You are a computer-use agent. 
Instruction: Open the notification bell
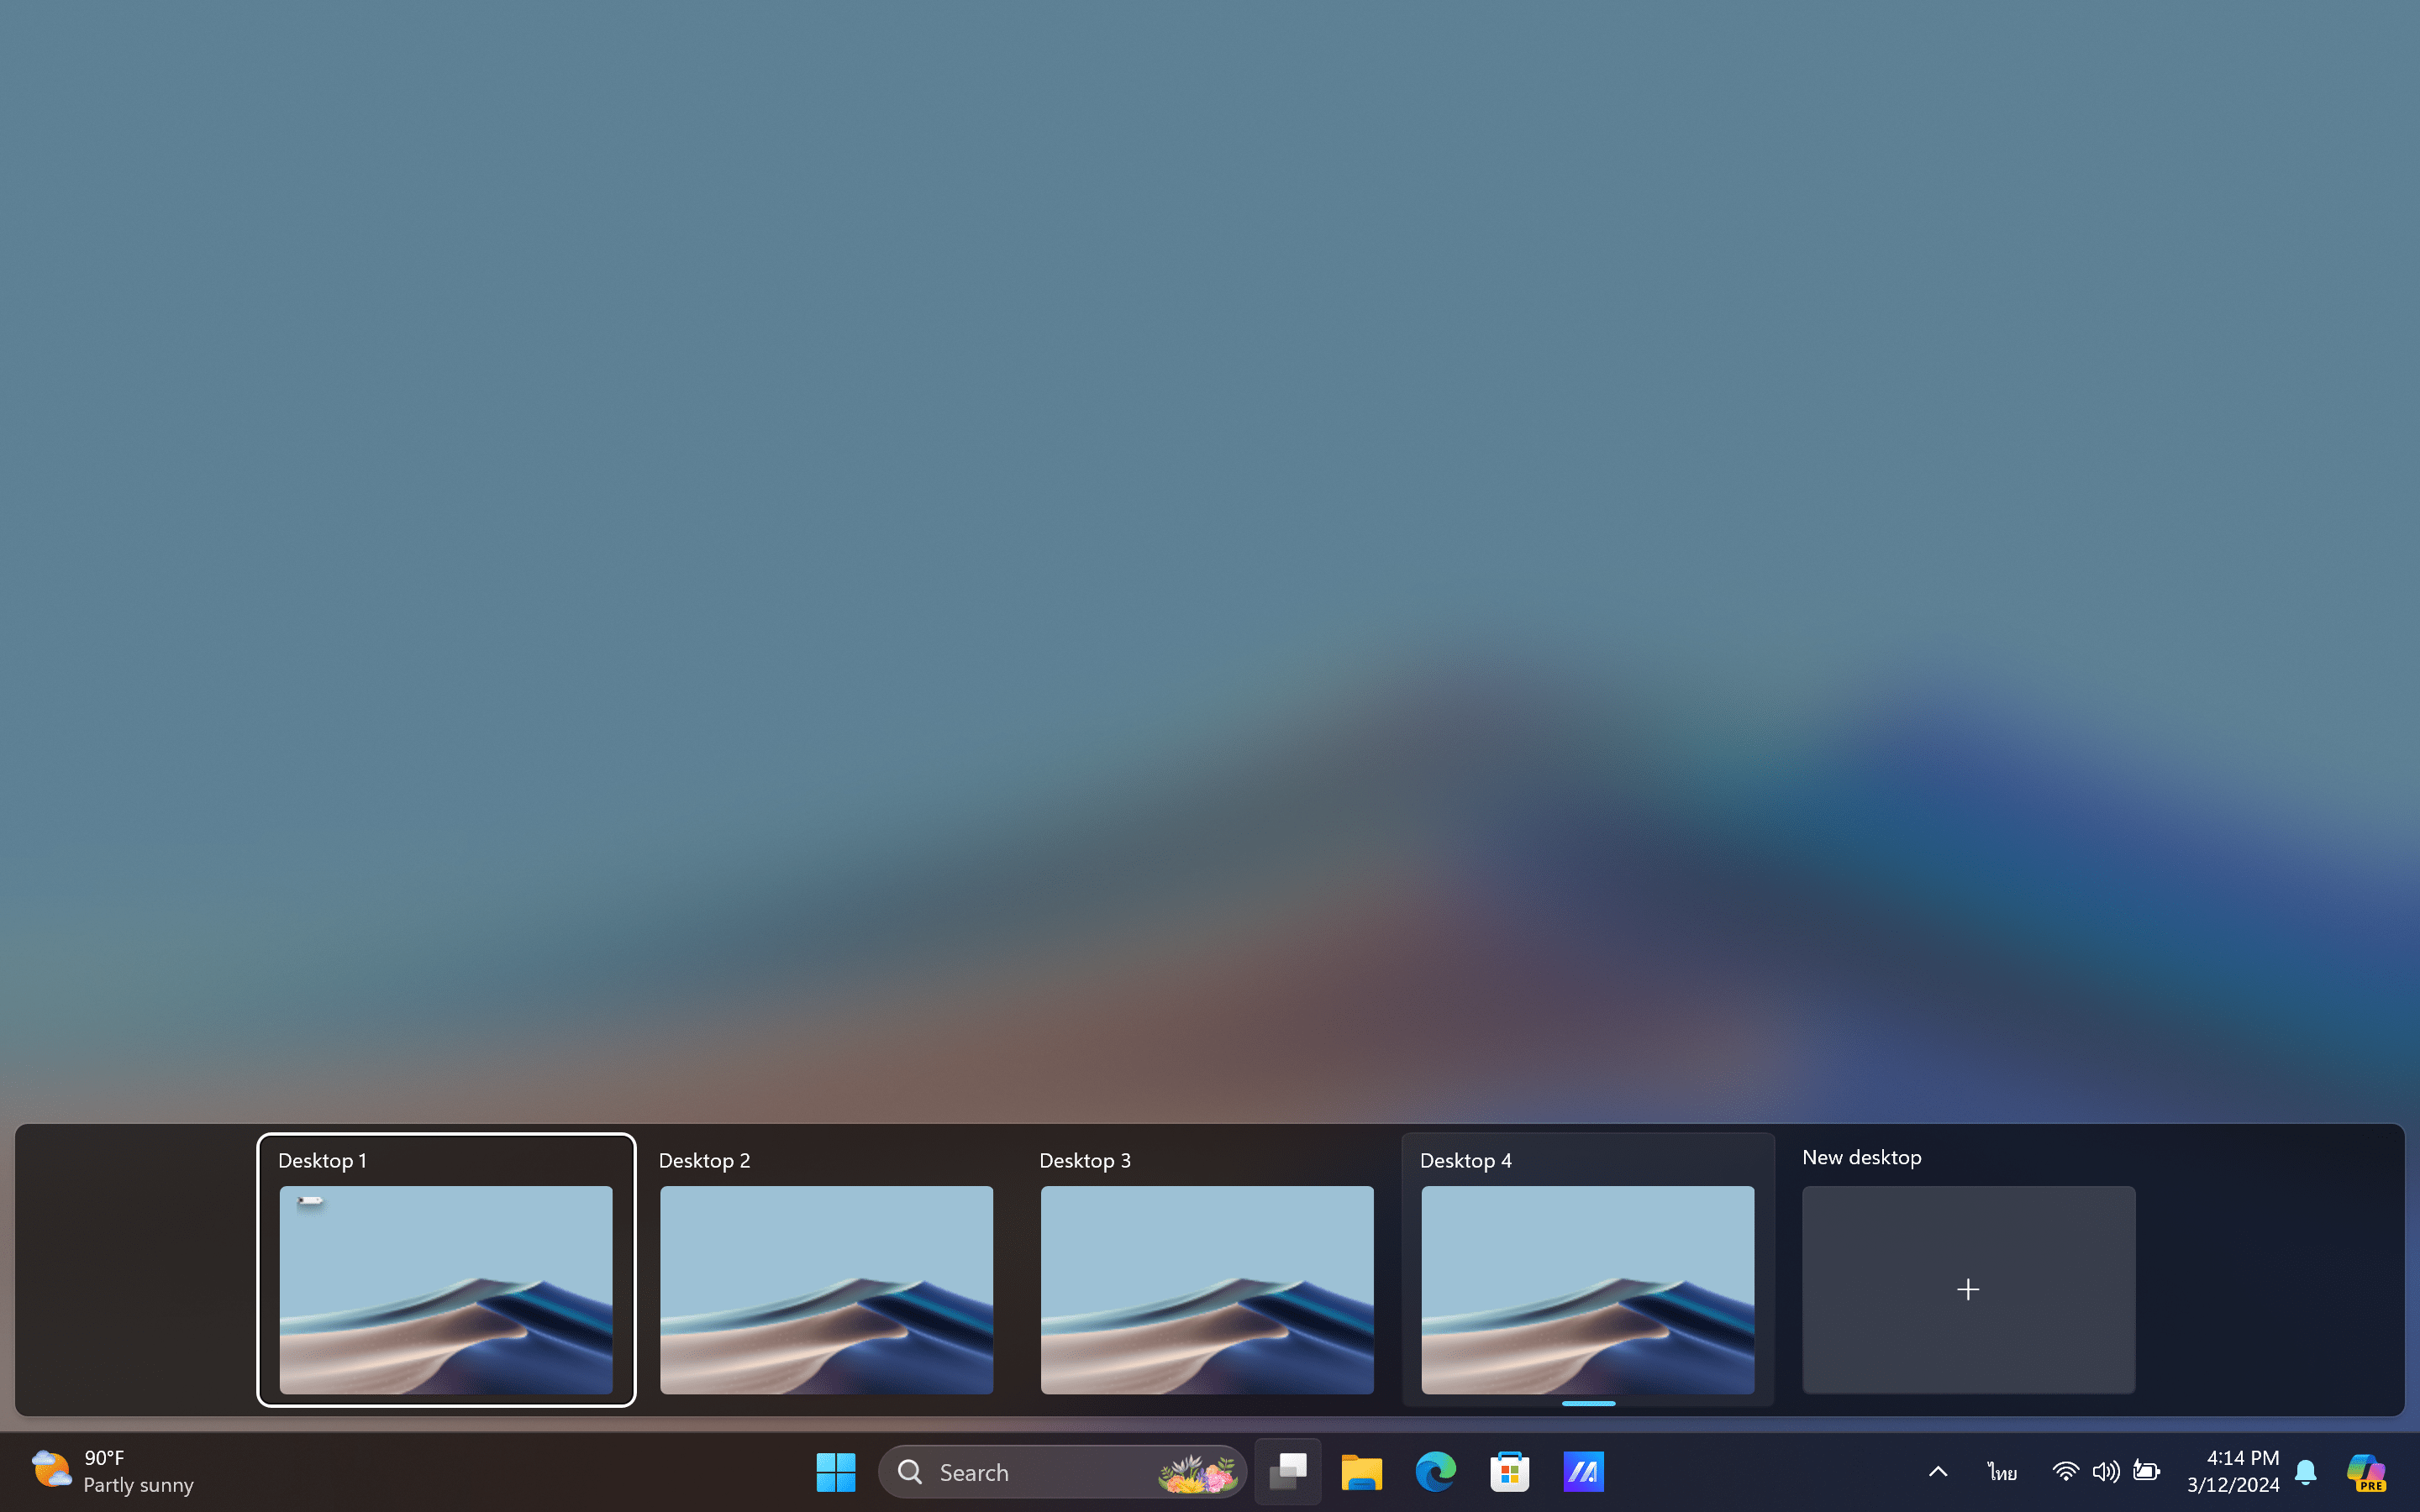pos(2306,1472)
